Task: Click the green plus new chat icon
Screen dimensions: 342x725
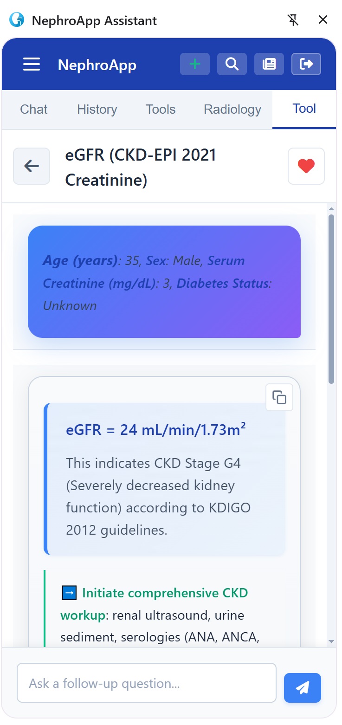Action: [195, 64]
